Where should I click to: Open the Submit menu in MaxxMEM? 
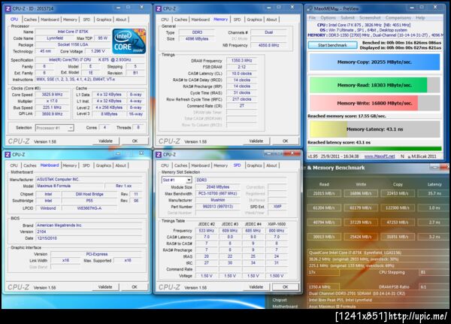347,18
